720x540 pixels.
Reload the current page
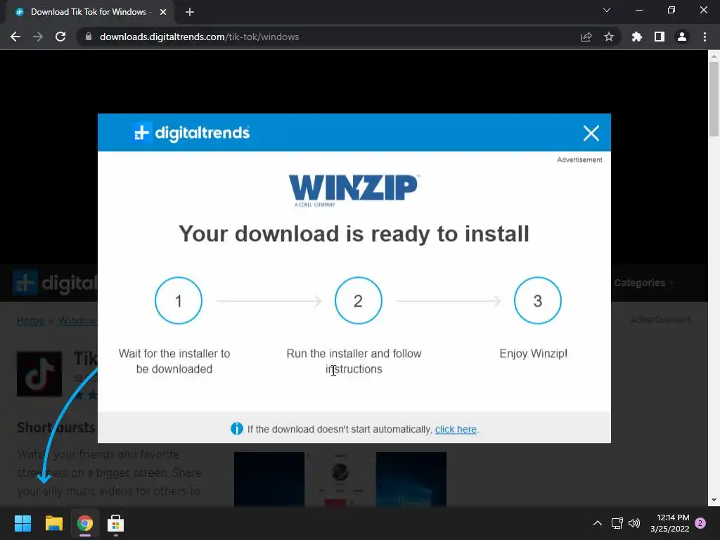pos(60,37)
